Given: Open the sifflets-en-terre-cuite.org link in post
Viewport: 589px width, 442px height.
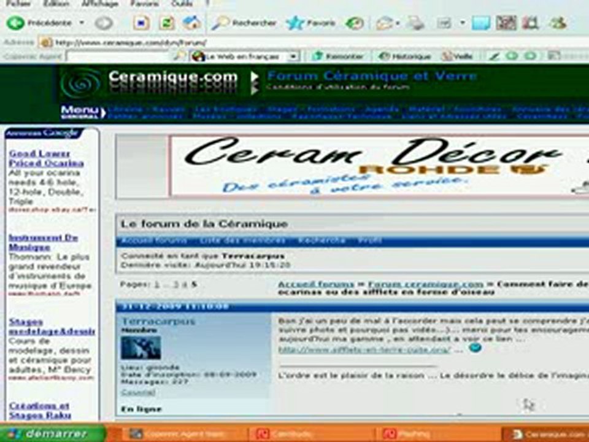Looking at the screenshot, I should (364, 349).
